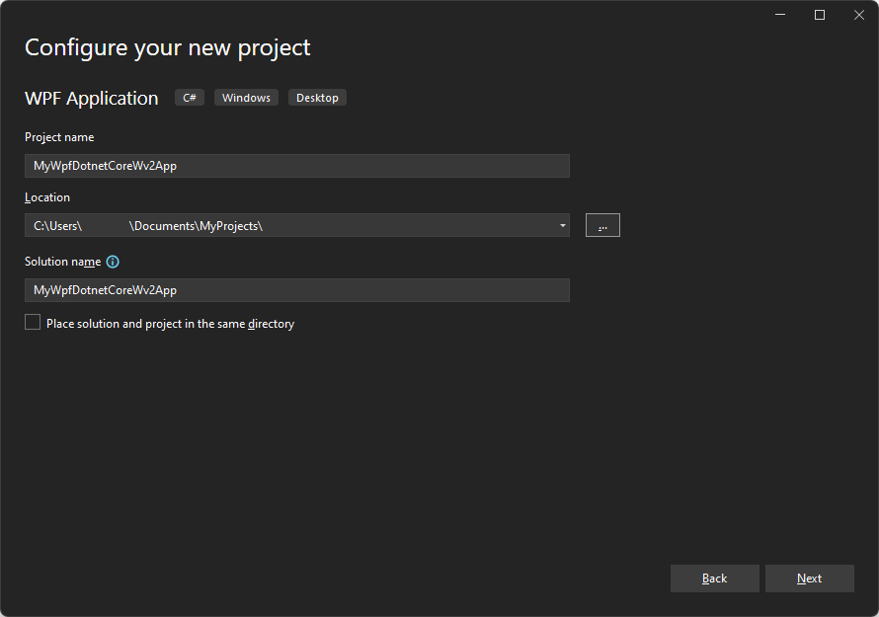879x617 pixels.
Task: Click the Windows platform tag
Action: [x=246, y=97]
